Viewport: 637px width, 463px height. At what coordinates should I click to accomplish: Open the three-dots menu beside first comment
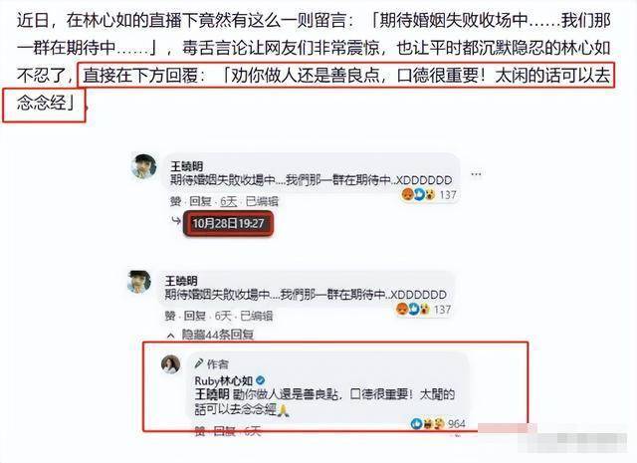[x=476, y=174]
